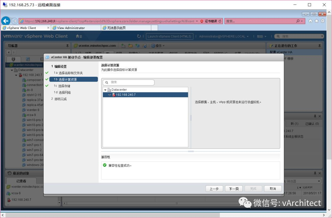Click wizard compute resource search field

[x=128, y=82]
